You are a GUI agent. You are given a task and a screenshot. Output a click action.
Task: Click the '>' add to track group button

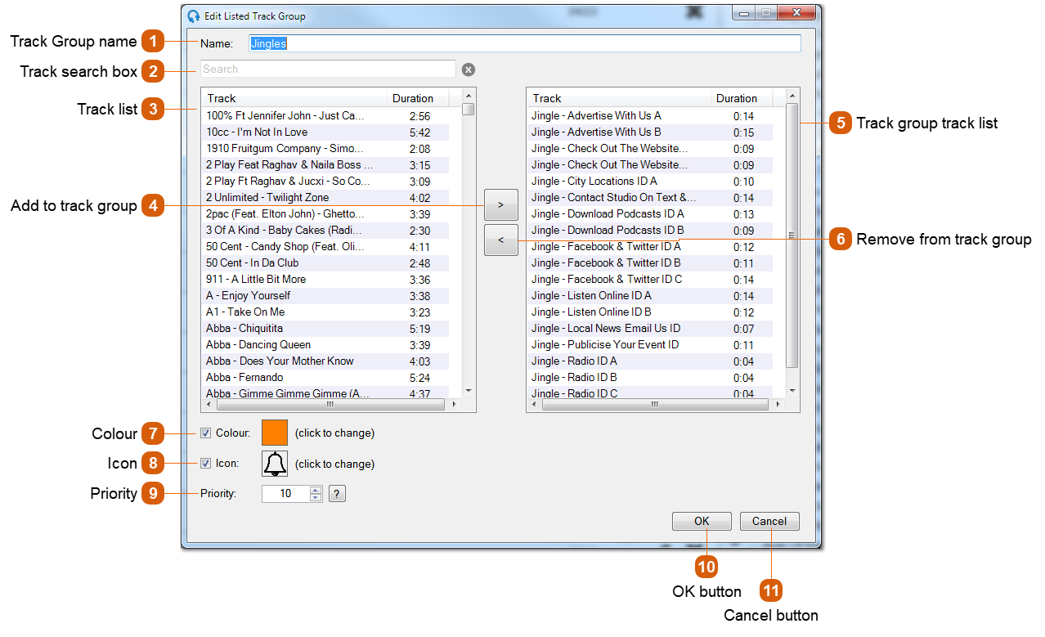click(x=500, y=204)
